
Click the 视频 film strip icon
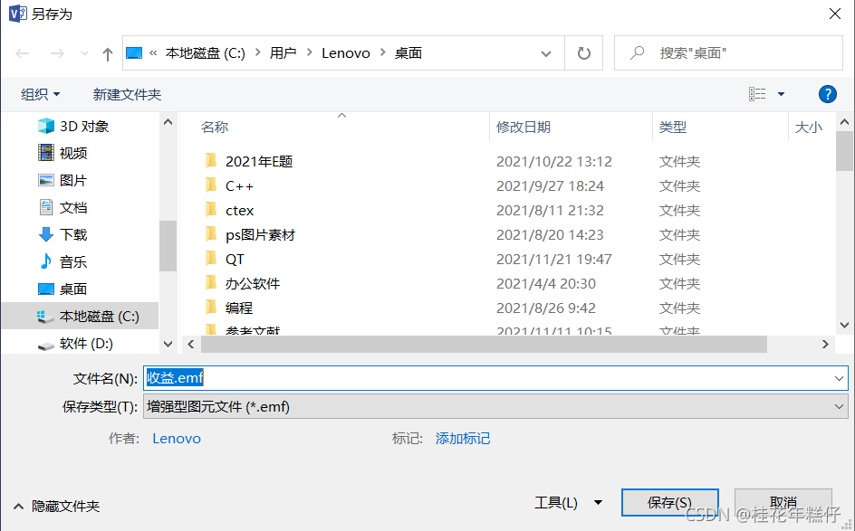pyautogui.click(x=46, y=153)
